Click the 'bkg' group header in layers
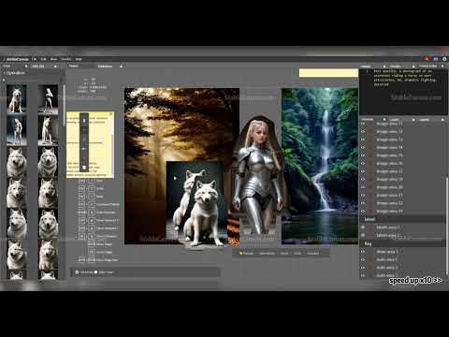449x337 pixels. (403, 243)
